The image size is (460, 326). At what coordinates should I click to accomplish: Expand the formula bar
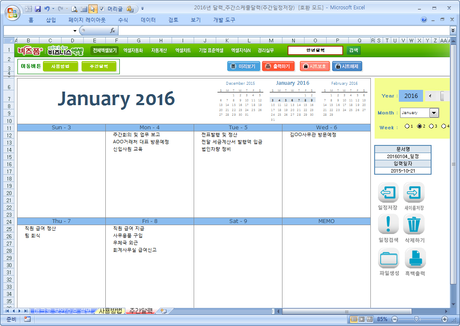(453, 30)
